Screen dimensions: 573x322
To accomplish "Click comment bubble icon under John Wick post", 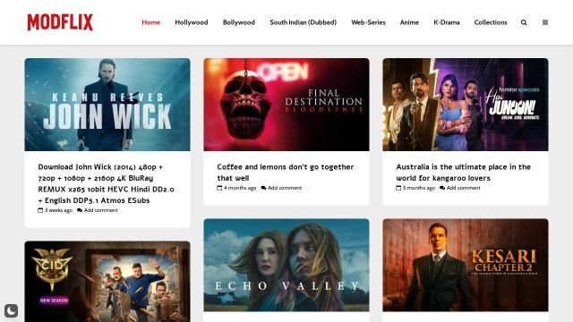I will click(x=80, y=210).
